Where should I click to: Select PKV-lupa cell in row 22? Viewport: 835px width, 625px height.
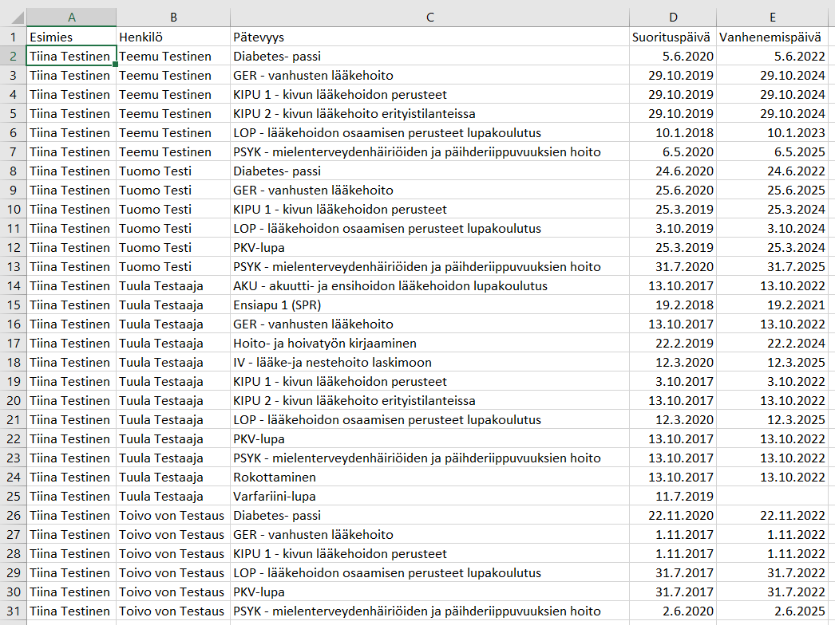click(429, 438)
